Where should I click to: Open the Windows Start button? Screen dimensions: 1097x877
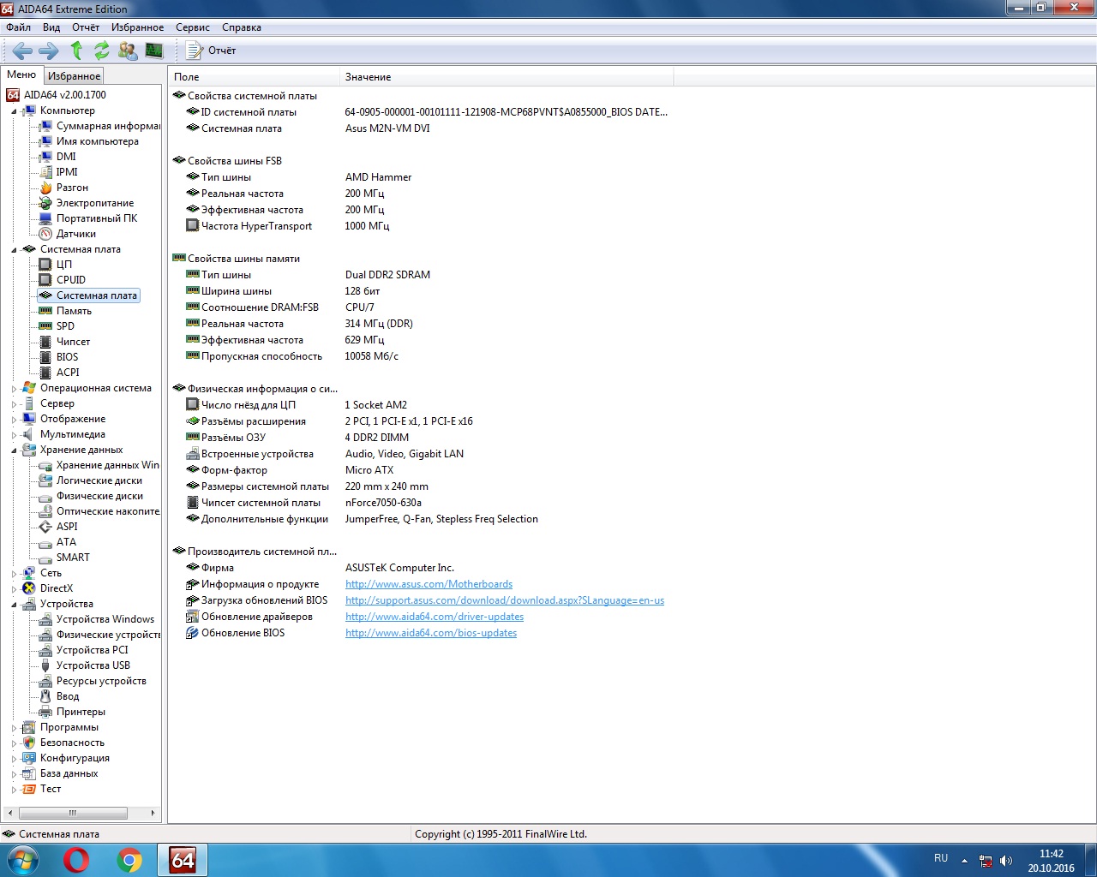(x=22, y=860)
